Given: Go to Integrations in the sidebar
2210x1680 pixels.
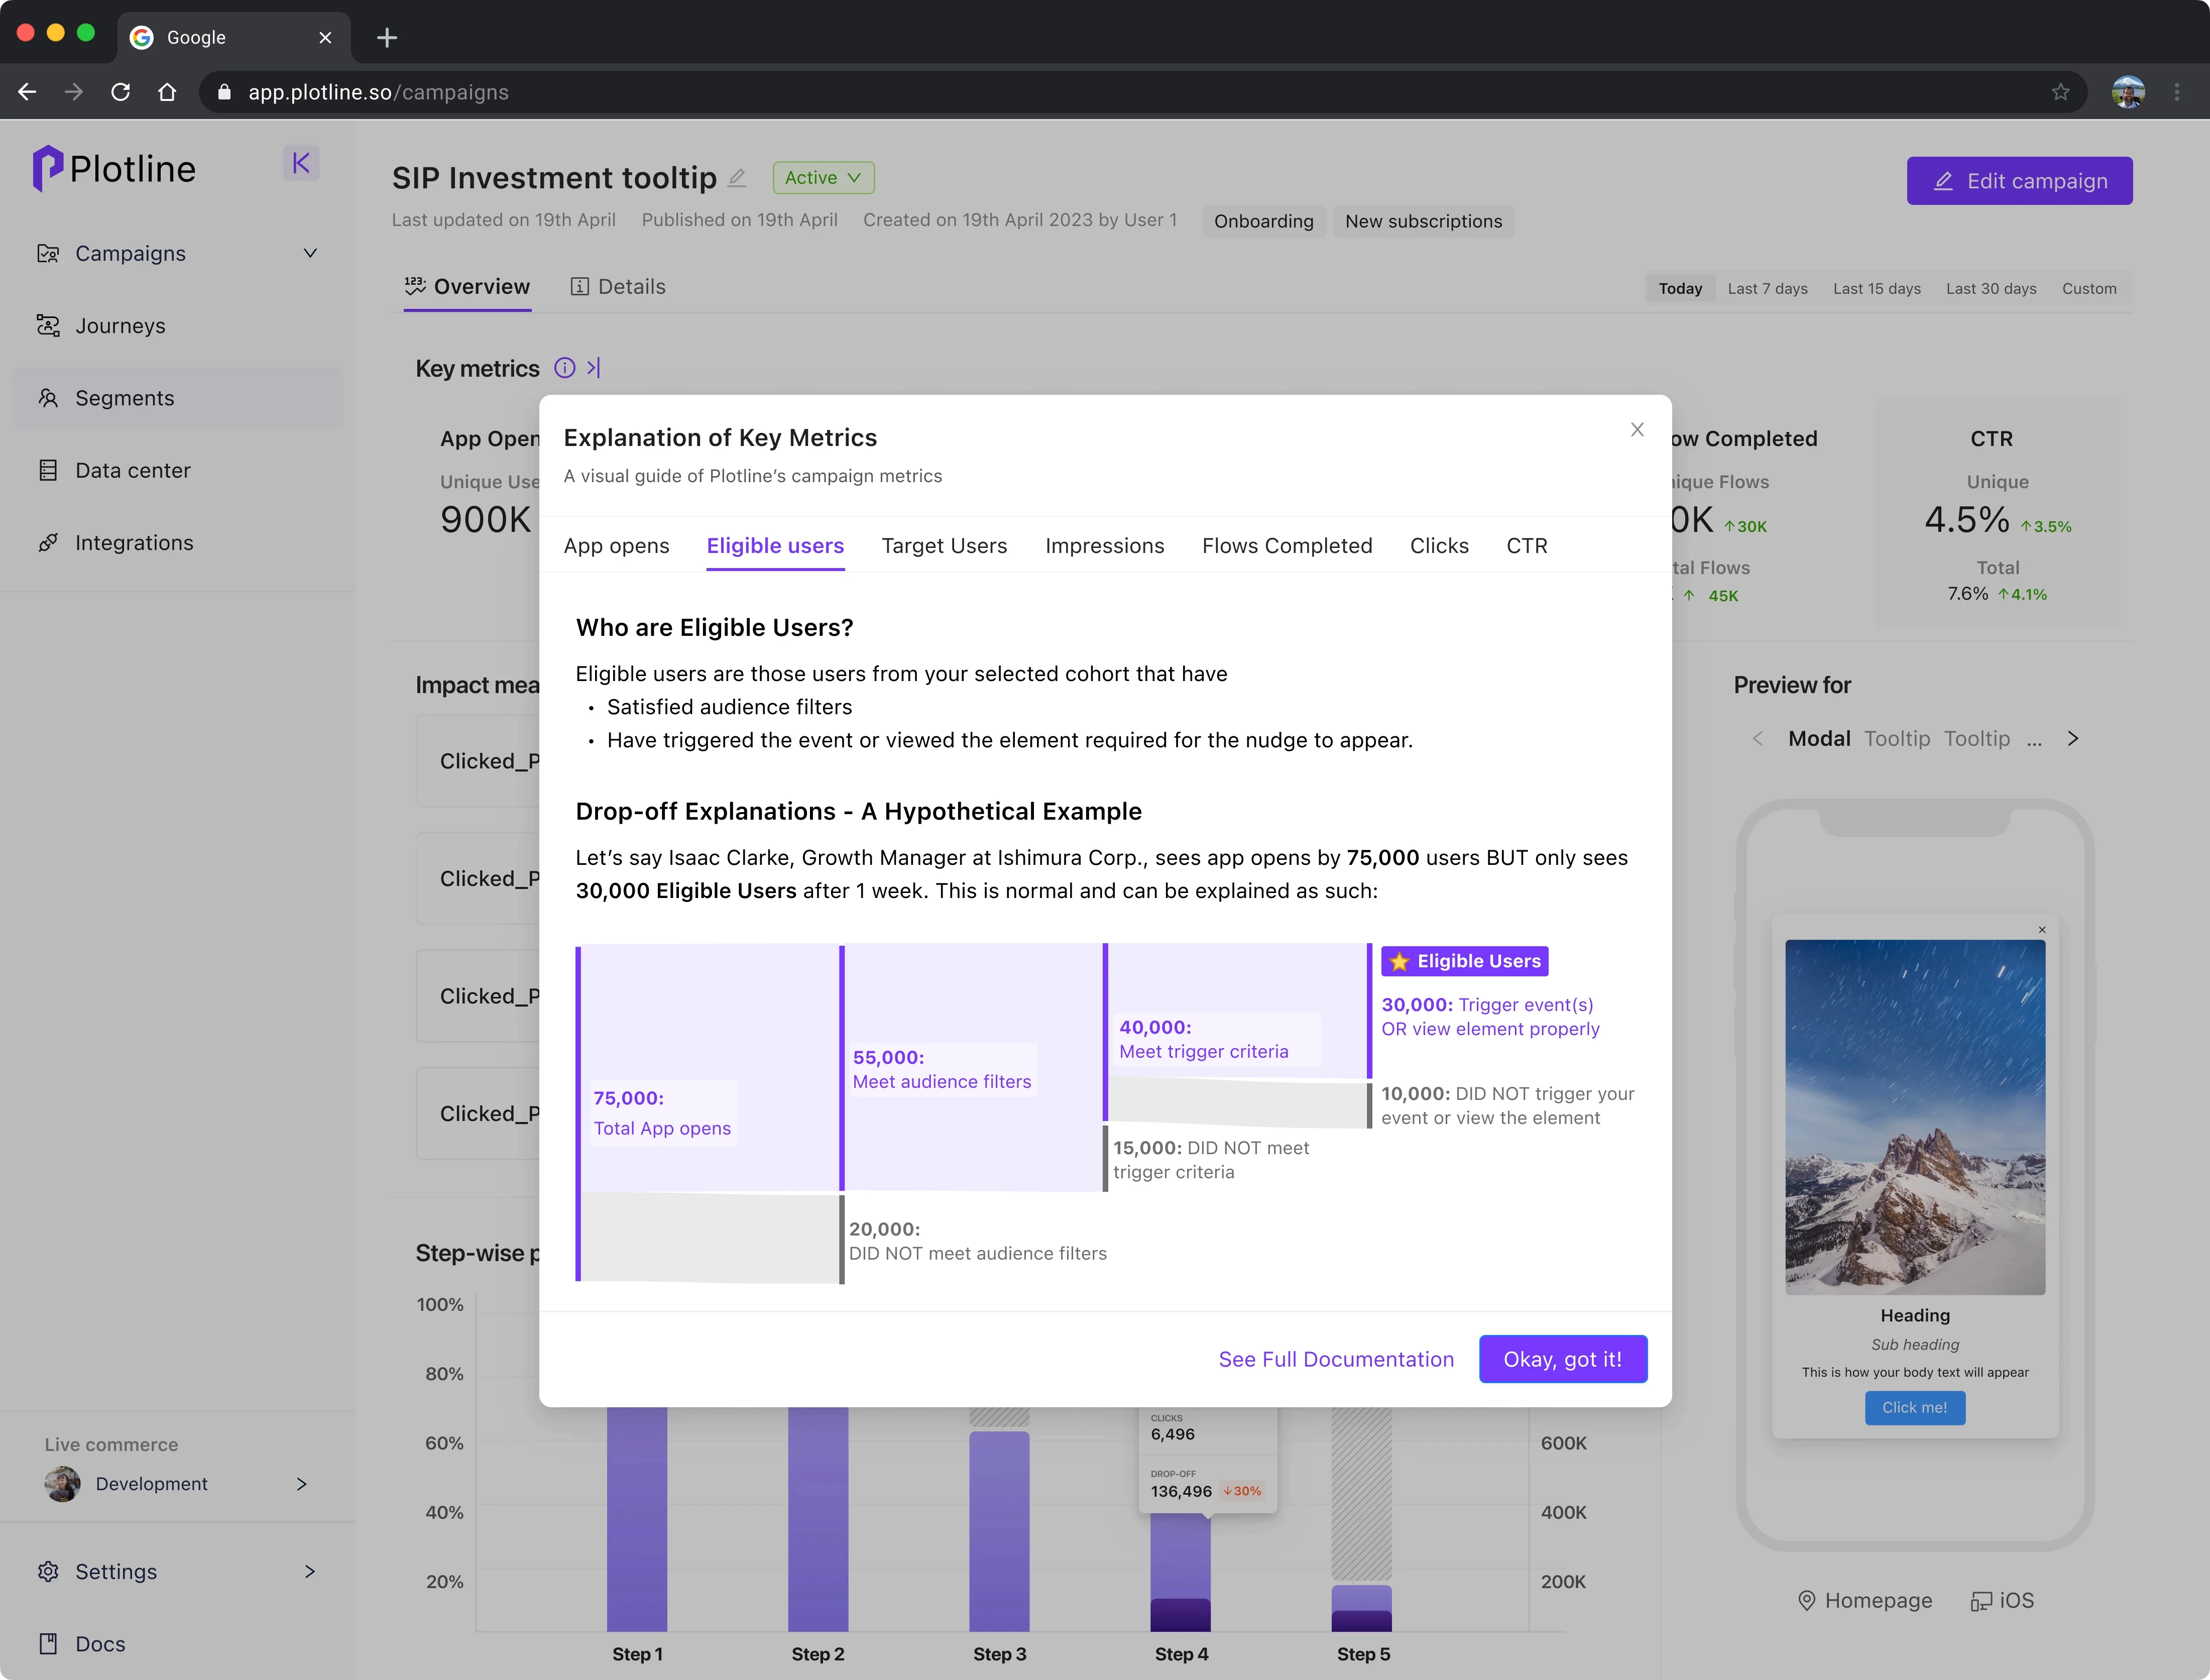Looking at the screenshot, I should pyautogui.click(x=134, y=543).
